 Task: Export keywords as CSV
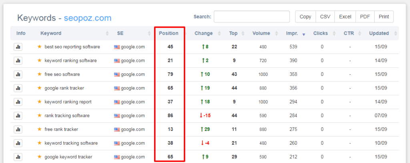point(325,17)
